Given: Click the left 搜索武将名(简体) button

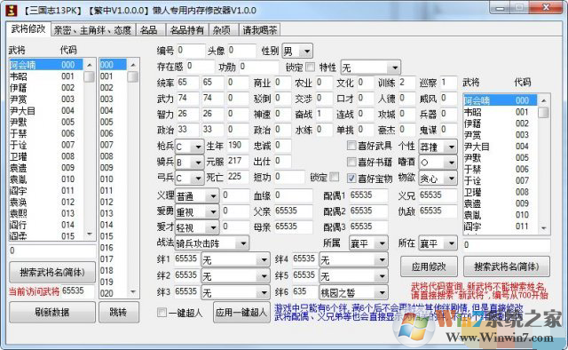Looking at the screenshot, I should 52,272.
